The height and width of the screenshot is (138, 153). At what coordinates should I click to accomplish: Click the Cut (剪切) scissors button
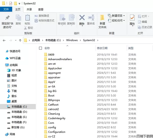(29, 28)
